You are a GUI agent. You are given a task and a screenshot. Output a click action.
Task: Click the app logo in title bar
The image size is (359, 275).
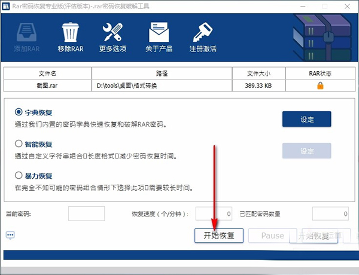coord(5,6)
